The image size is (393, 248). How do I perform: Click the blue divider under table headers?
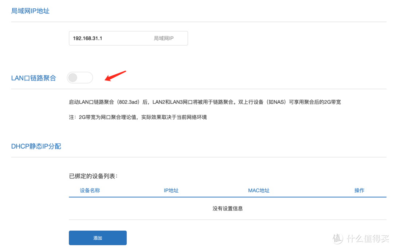(227, 197)
